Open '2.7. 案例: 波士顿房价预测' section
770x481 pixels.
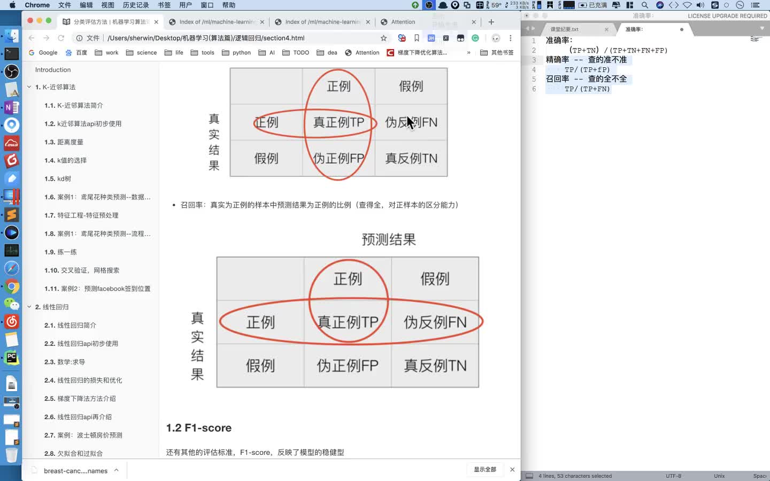[83, 435]
